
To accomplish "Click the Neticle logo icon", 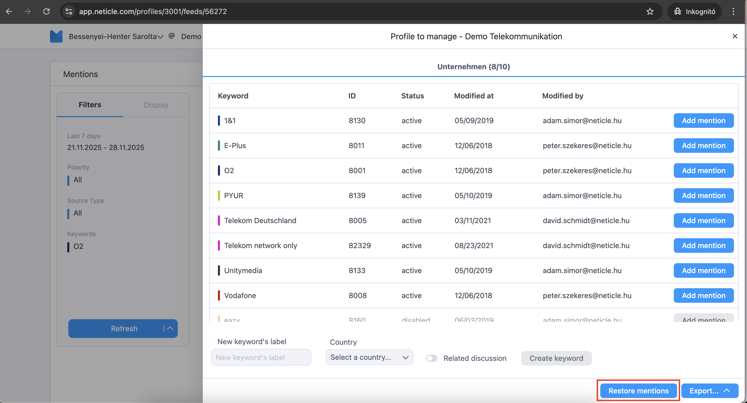I will (x=56, y=36).
